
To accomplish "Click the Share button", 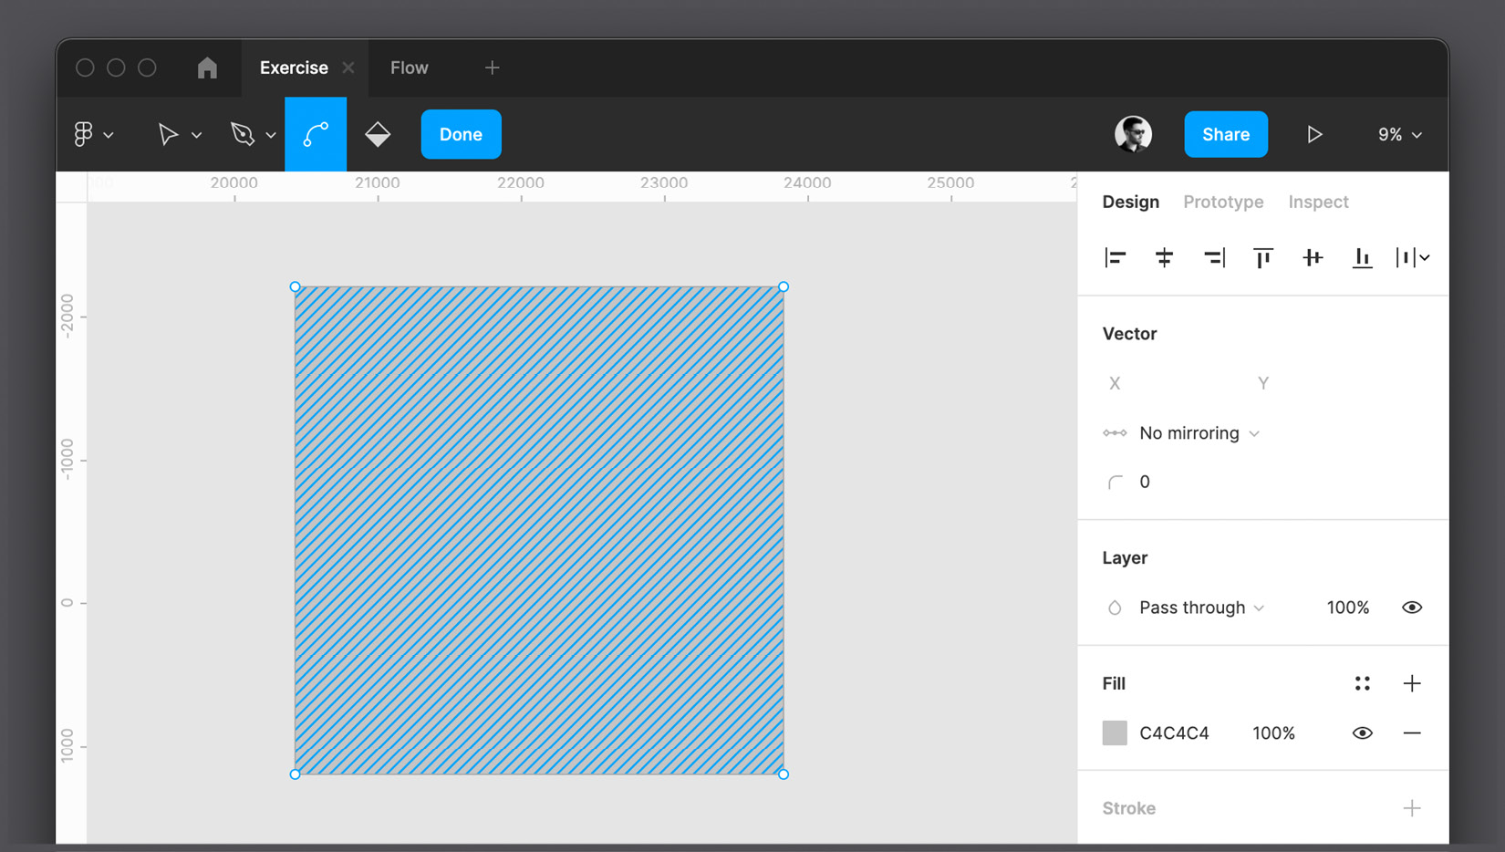I will click(x=1225, y=135).
